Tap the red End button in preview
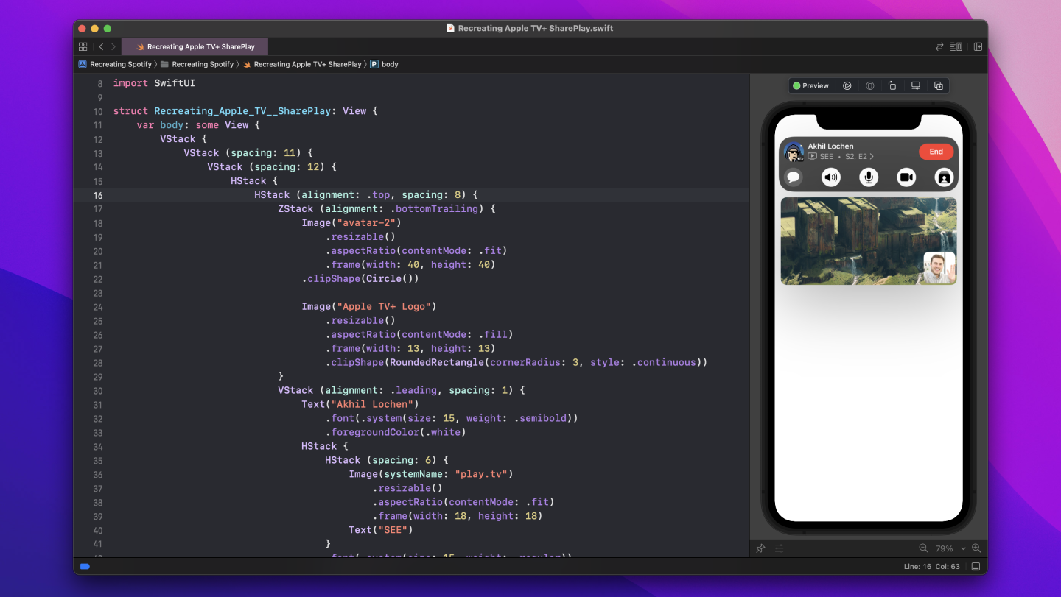 [x=936, y=152]
